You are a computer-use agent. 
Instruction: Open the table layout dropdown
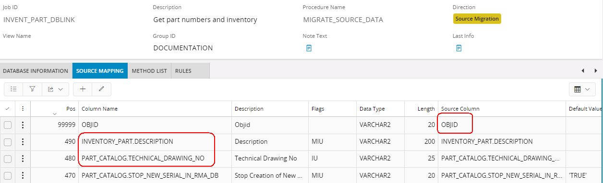pyautogui.click(x=581, y=89)
